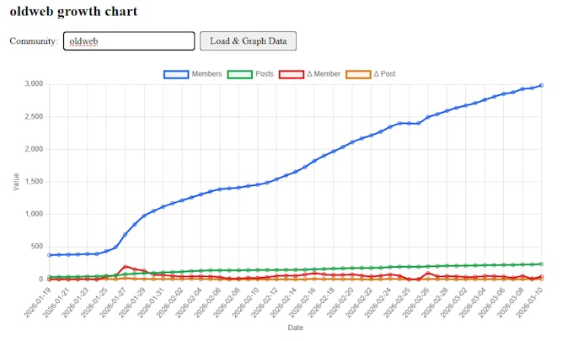Click the green Posts legend color box
562x341 pixels.
click(x=240, y=74)
